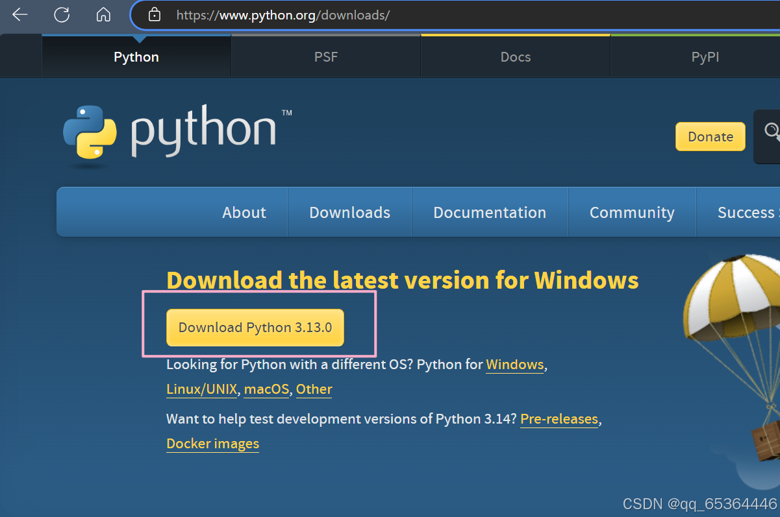Click the 'Download the latest version for Windows' heading
Screen dimensions: 780x517
tap(403, 280)
